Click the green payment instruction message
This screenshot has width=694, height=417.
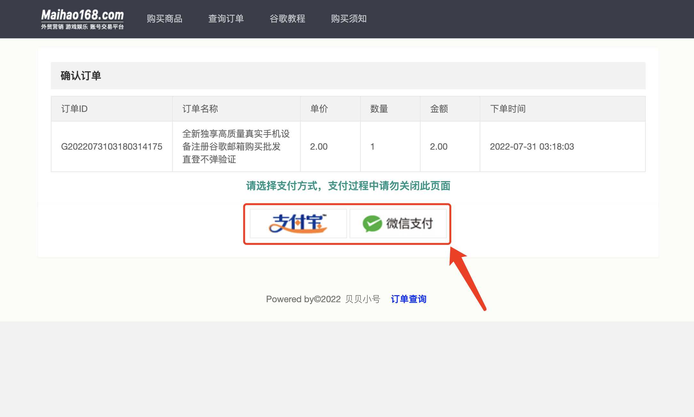click(x=348, y=186)
